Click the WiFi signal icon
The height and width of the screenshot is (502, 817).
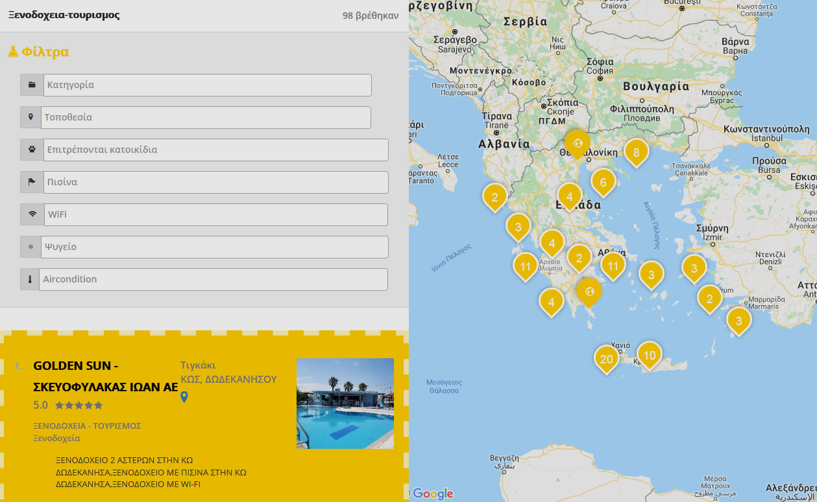coord(32,214)
